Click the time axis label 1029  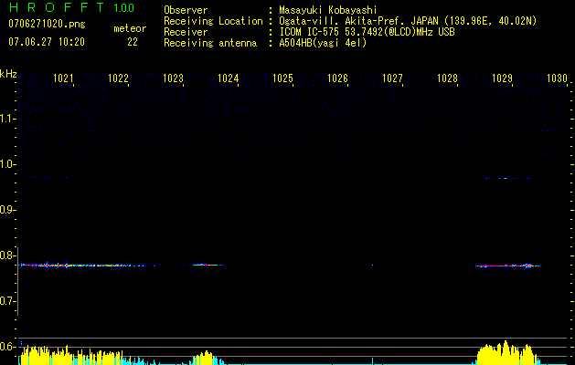[502, 78]
